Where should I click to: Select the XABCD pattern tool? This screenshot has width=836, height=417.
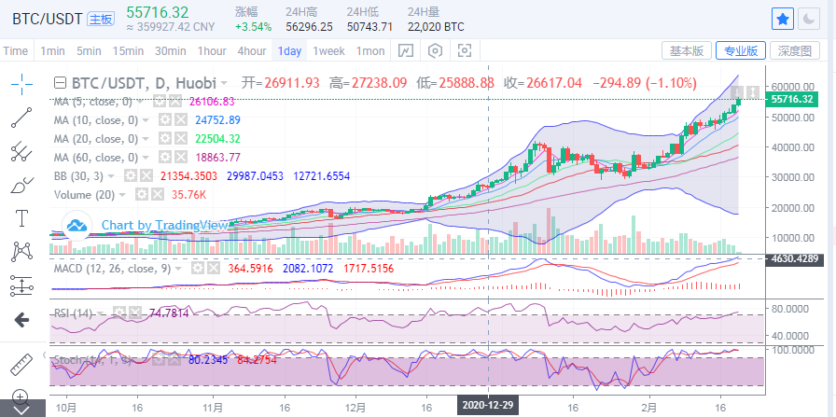tap(21, 252)
